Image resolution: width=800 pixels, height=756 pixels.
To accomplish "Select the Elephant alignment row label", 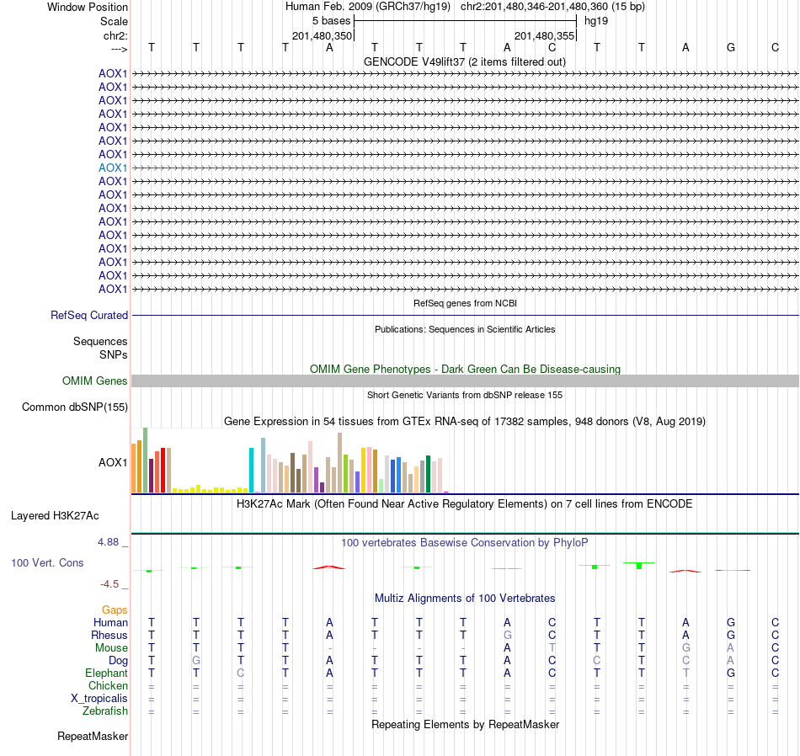I will [107, 673].
